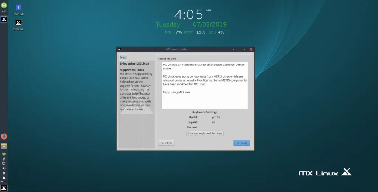Open installer window menu icon in title bar
Viewport: 378px width, 192px height.
119,49
